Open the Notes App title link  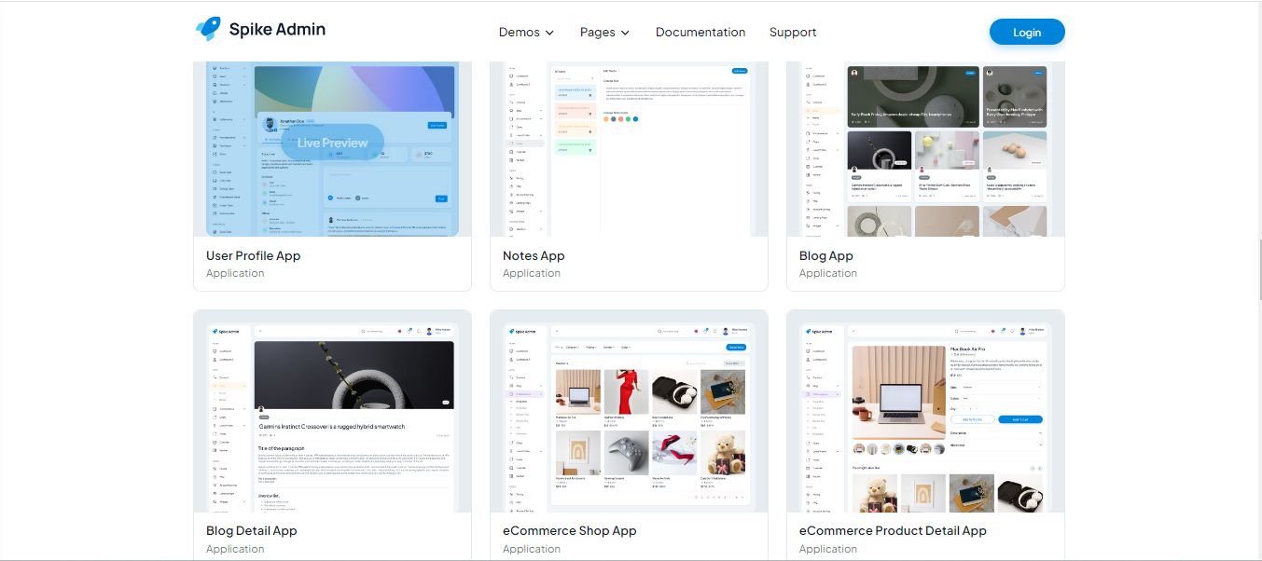click(534, 255)
